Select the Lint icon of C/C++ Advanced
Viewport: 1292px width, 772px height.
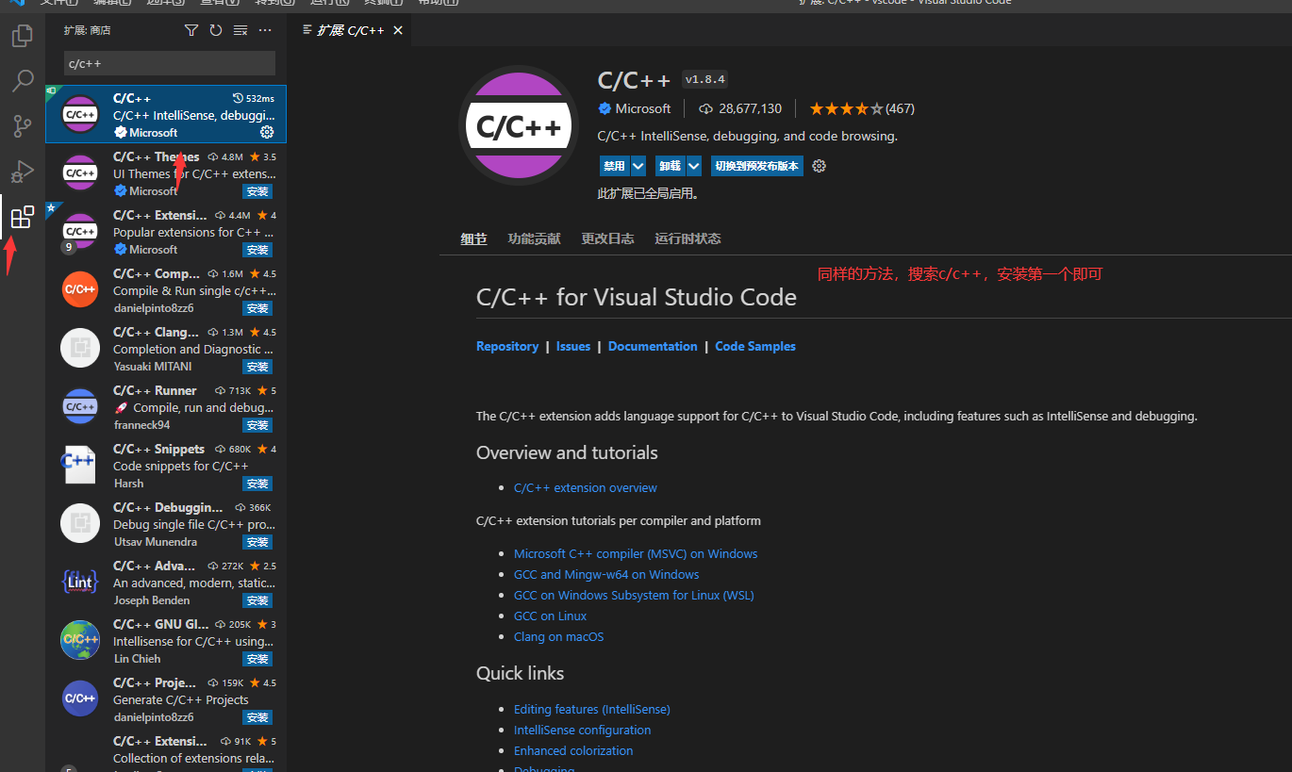(x=80, y=582)
